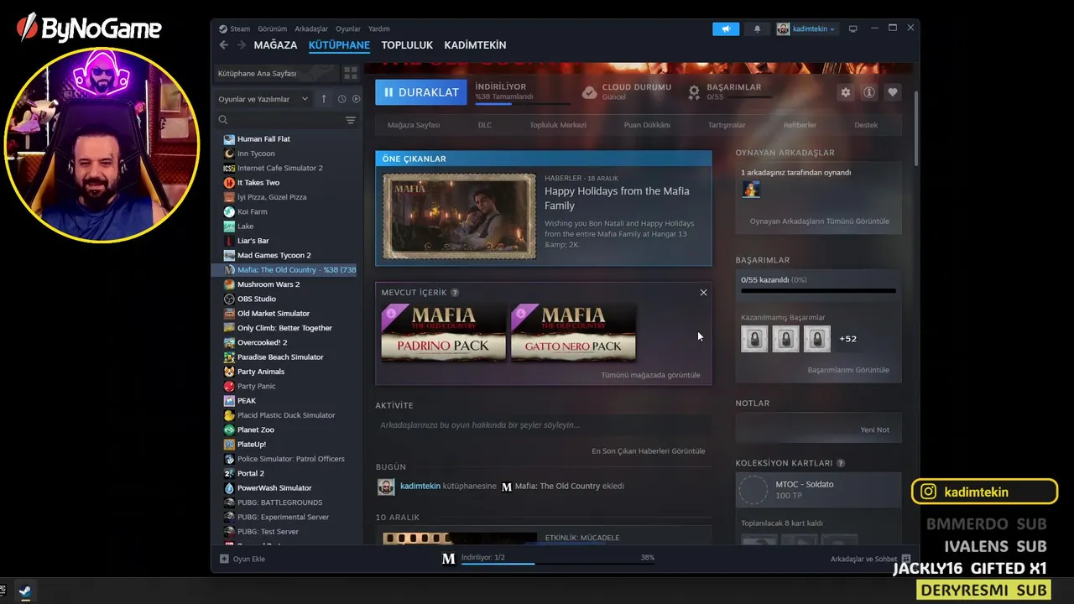Open Mevcut İçerik help question mark
1074x604 pixels.
[455, 293]
